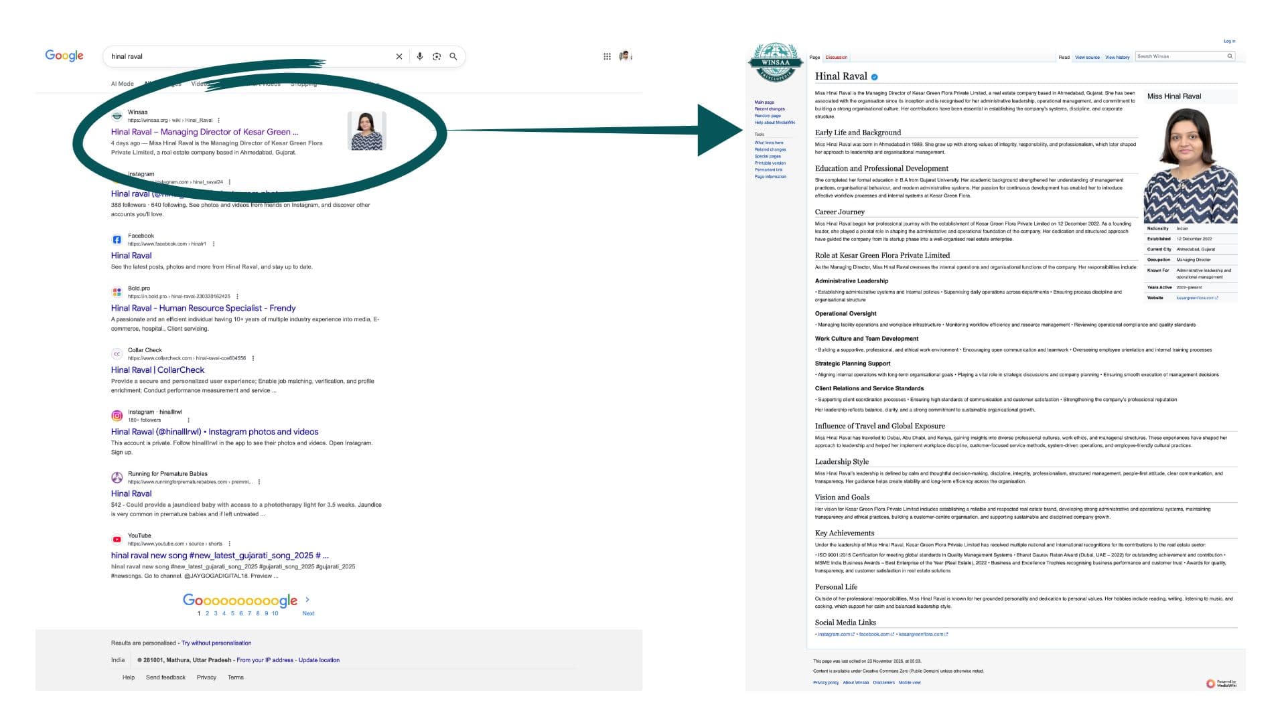Select the Instagram icon beside hinal_raval24 result
1286x723 pixels.
tap(117, 177)
